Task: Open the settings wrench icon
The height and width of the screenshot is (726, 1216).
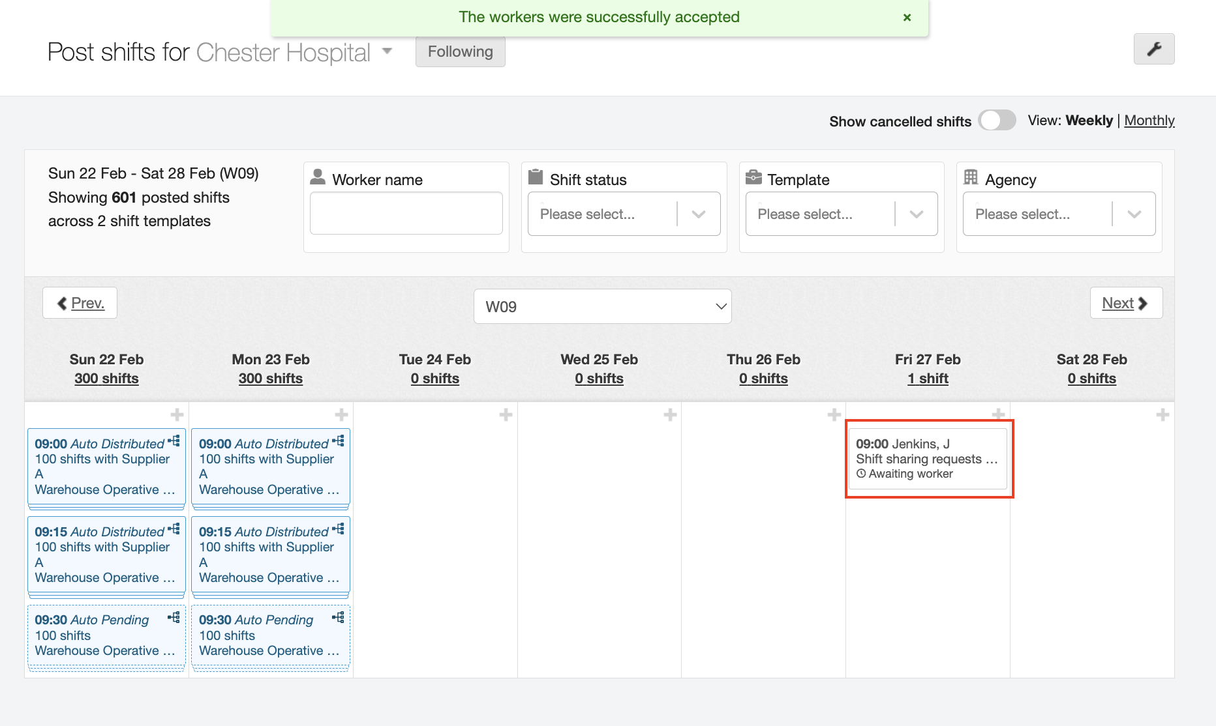Action: pos(1153,49)
